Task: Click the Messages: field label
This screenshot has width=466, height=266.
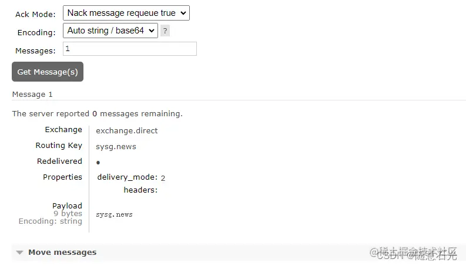Action: [35, 50]
